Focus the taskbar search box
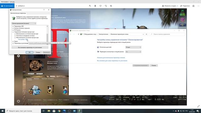 [x=23, y=111]
